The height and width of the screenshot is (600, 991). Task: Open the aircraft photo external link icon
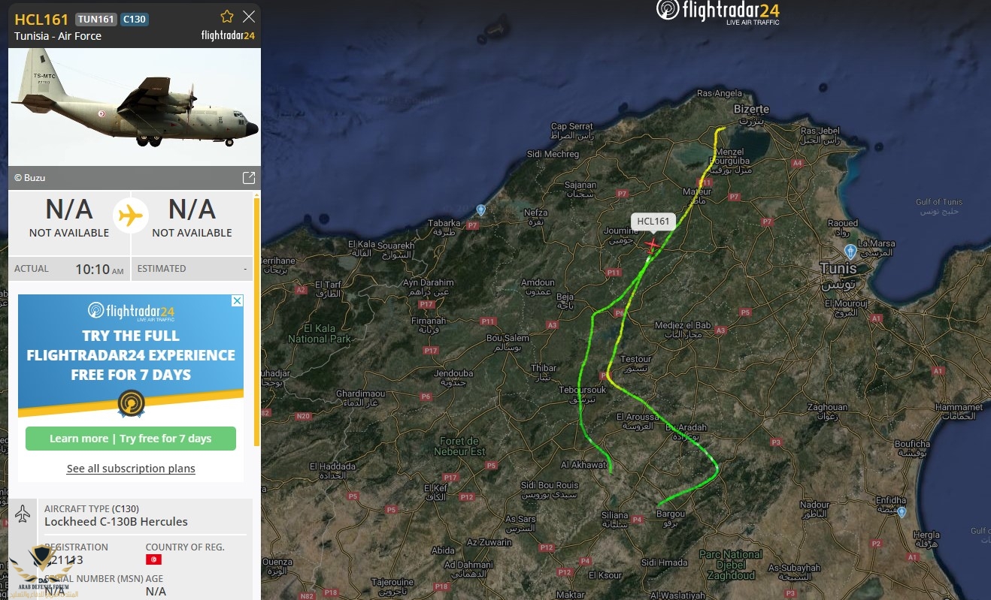point(249,178)
